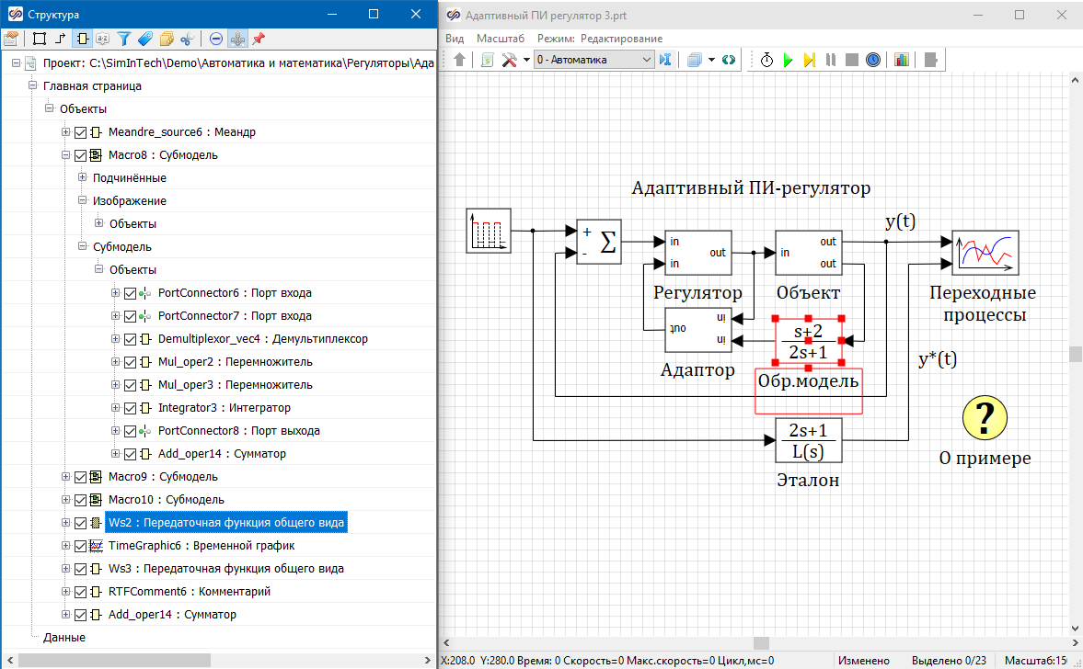Click the bar chart icon in the toolbar
Screen dimensions: 1083x669
coord(901,60)
